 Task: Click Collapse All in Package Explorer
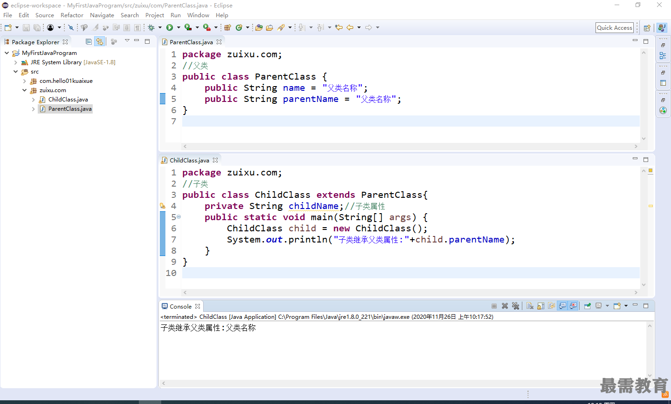click(89, 42)
